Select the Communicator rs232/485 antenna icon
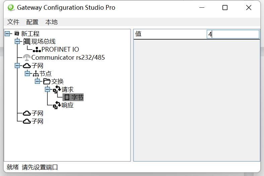The height and width of the screenshot is (176, 264). (x=27, y=57)
